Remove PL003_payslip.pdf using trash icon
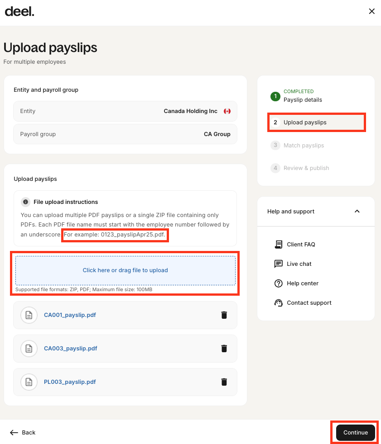Screen dimensions: 381x444 click(x=224, y=382)
